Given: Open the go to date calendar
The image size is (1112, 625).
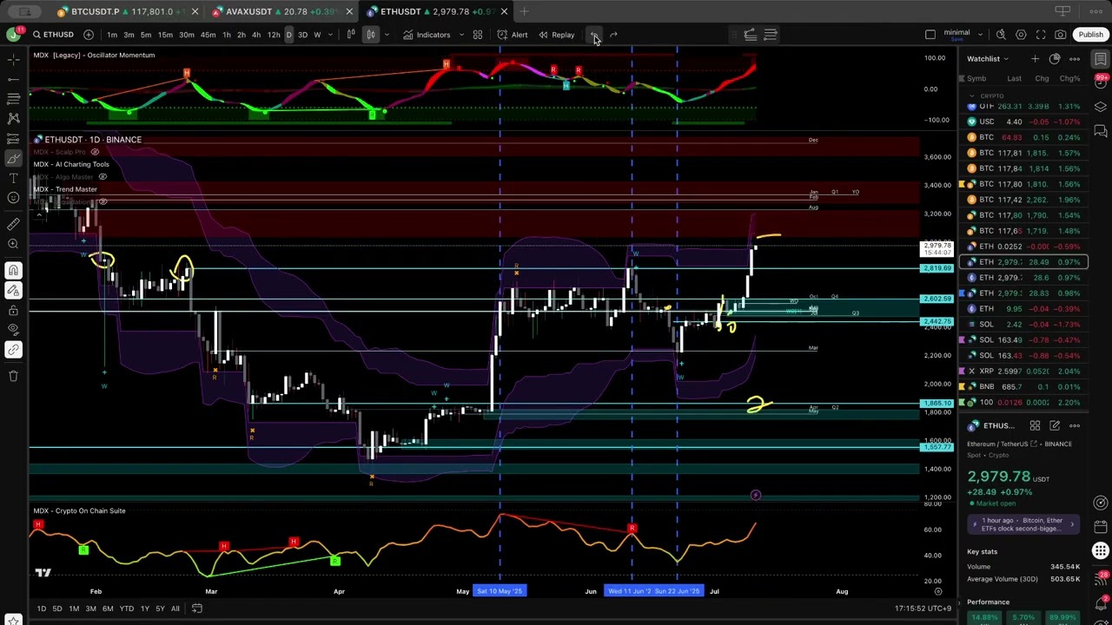Looking at the screenshot, I should [197, 609].
